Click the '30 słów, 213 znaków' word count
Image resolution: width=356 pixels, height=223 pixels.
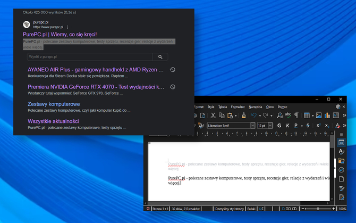coord(186,209)
